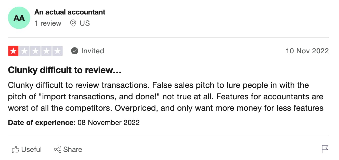The image size is (339, 160).
Task: Click the red first star
Action: coord(13,51)
